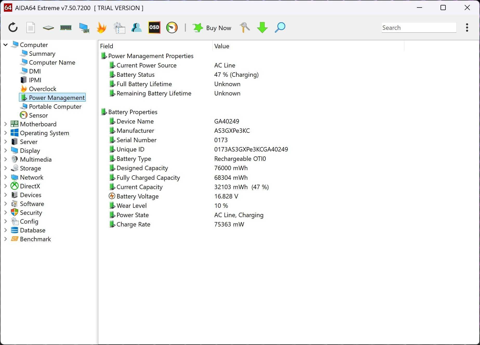Screen dimensions: 480x345
Task: Open the CPU chip toolbar icon
Action: pyautogui.click(x=48, y=27)
